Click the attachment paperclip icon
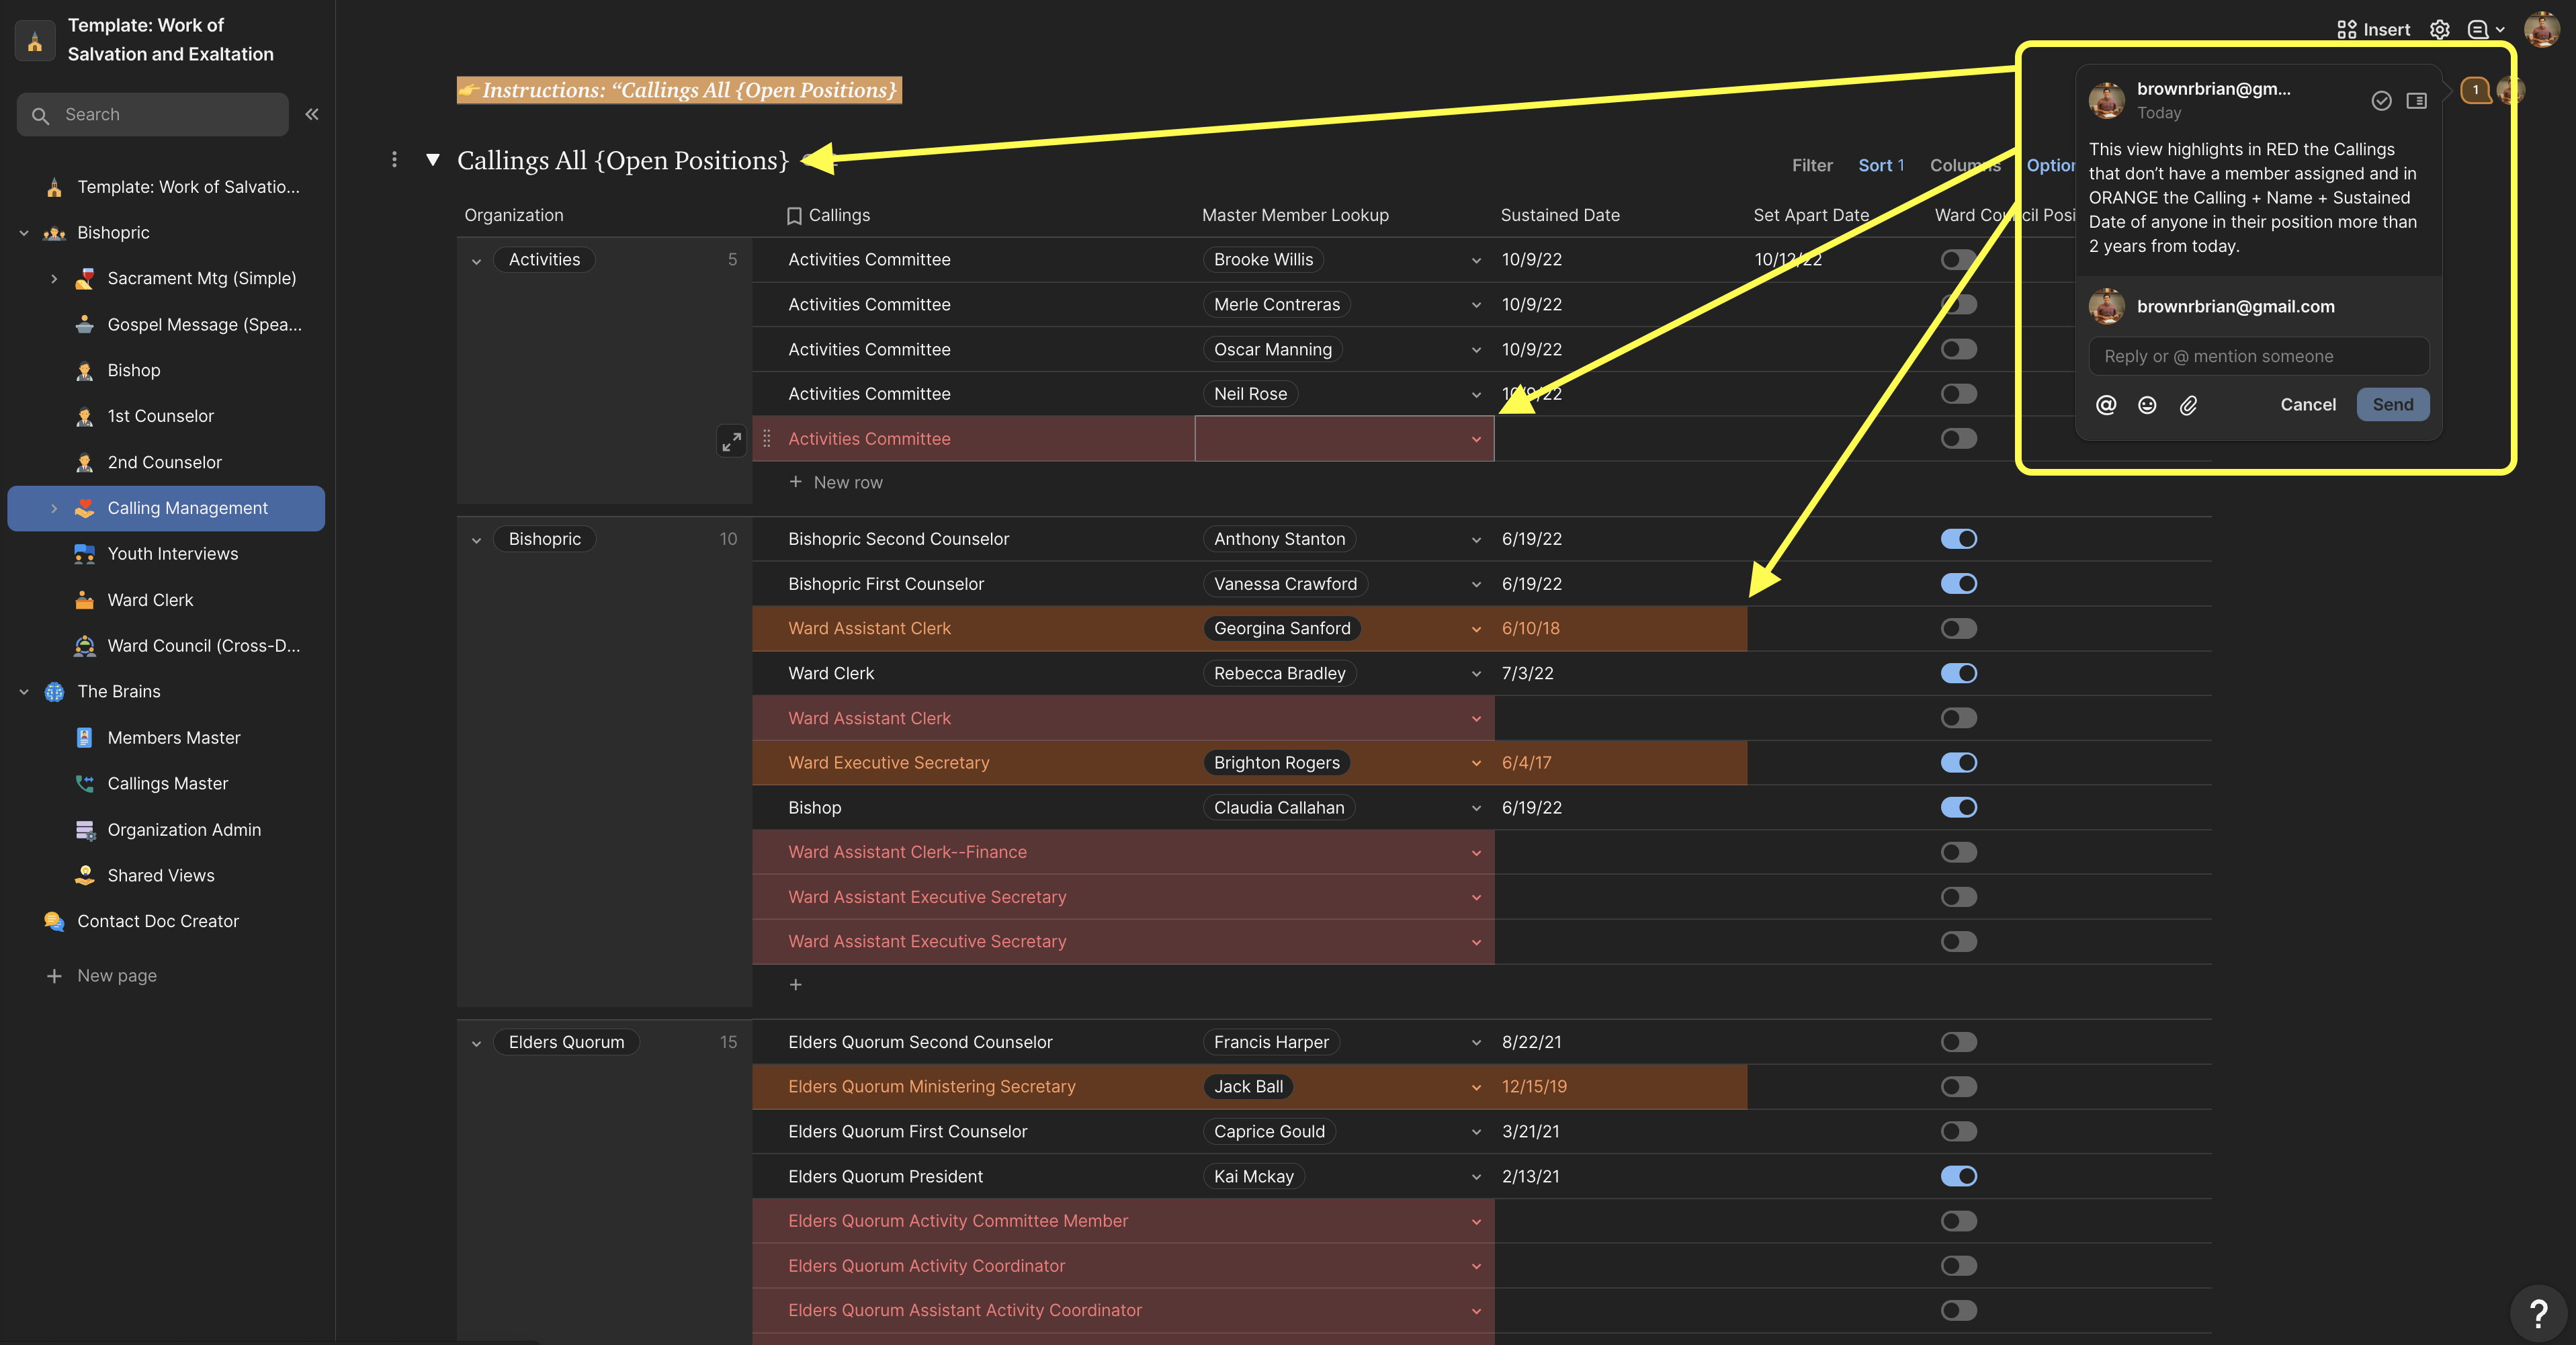The width and height of the screenshot is (2576, 1345). pyautogui.click(x=2188, y=405)
